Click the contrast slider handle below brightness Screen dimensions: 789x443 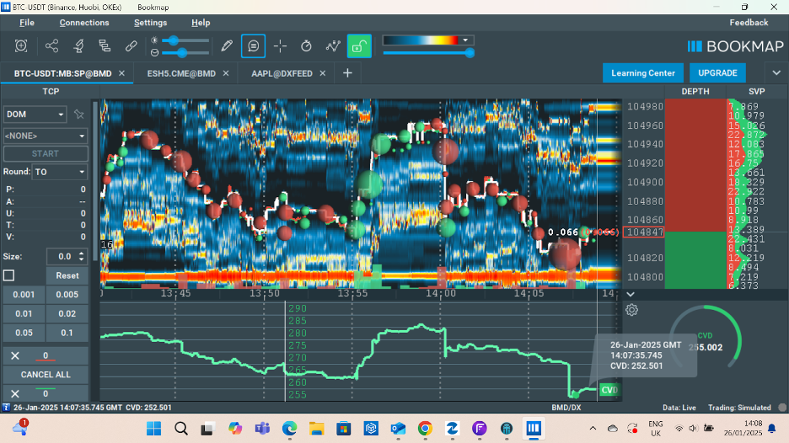point(182,52)
